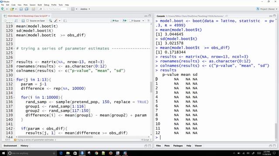The image size is (279, 156).
Task: Maximize the source editor pane
Action: [150, 16]
